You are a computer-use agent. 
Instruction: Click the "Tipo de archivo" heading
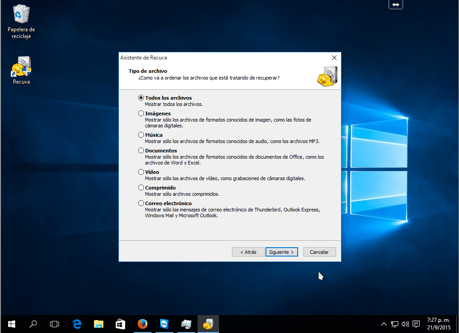pos(148,71)
